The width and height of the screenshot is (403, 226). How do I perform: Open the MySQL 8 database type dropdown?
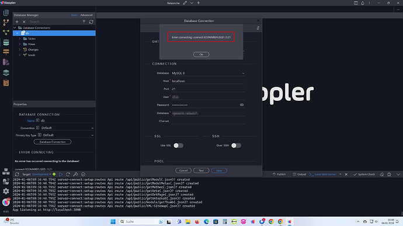tap(208, 73)
